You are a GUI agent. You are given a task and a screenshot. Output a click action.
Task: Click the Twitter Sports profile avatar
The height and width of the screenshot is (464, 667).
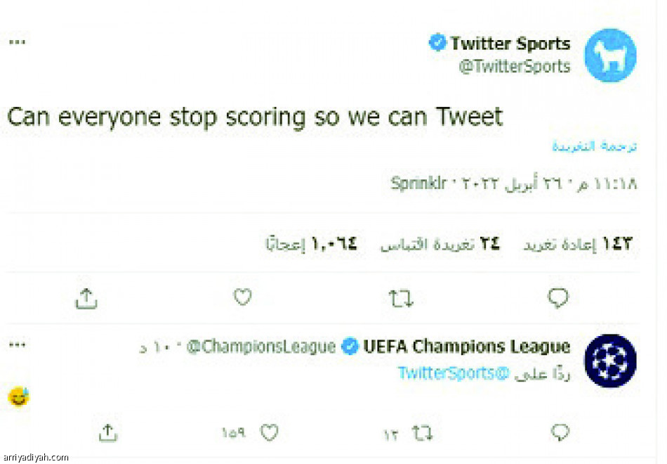(610, 56)
